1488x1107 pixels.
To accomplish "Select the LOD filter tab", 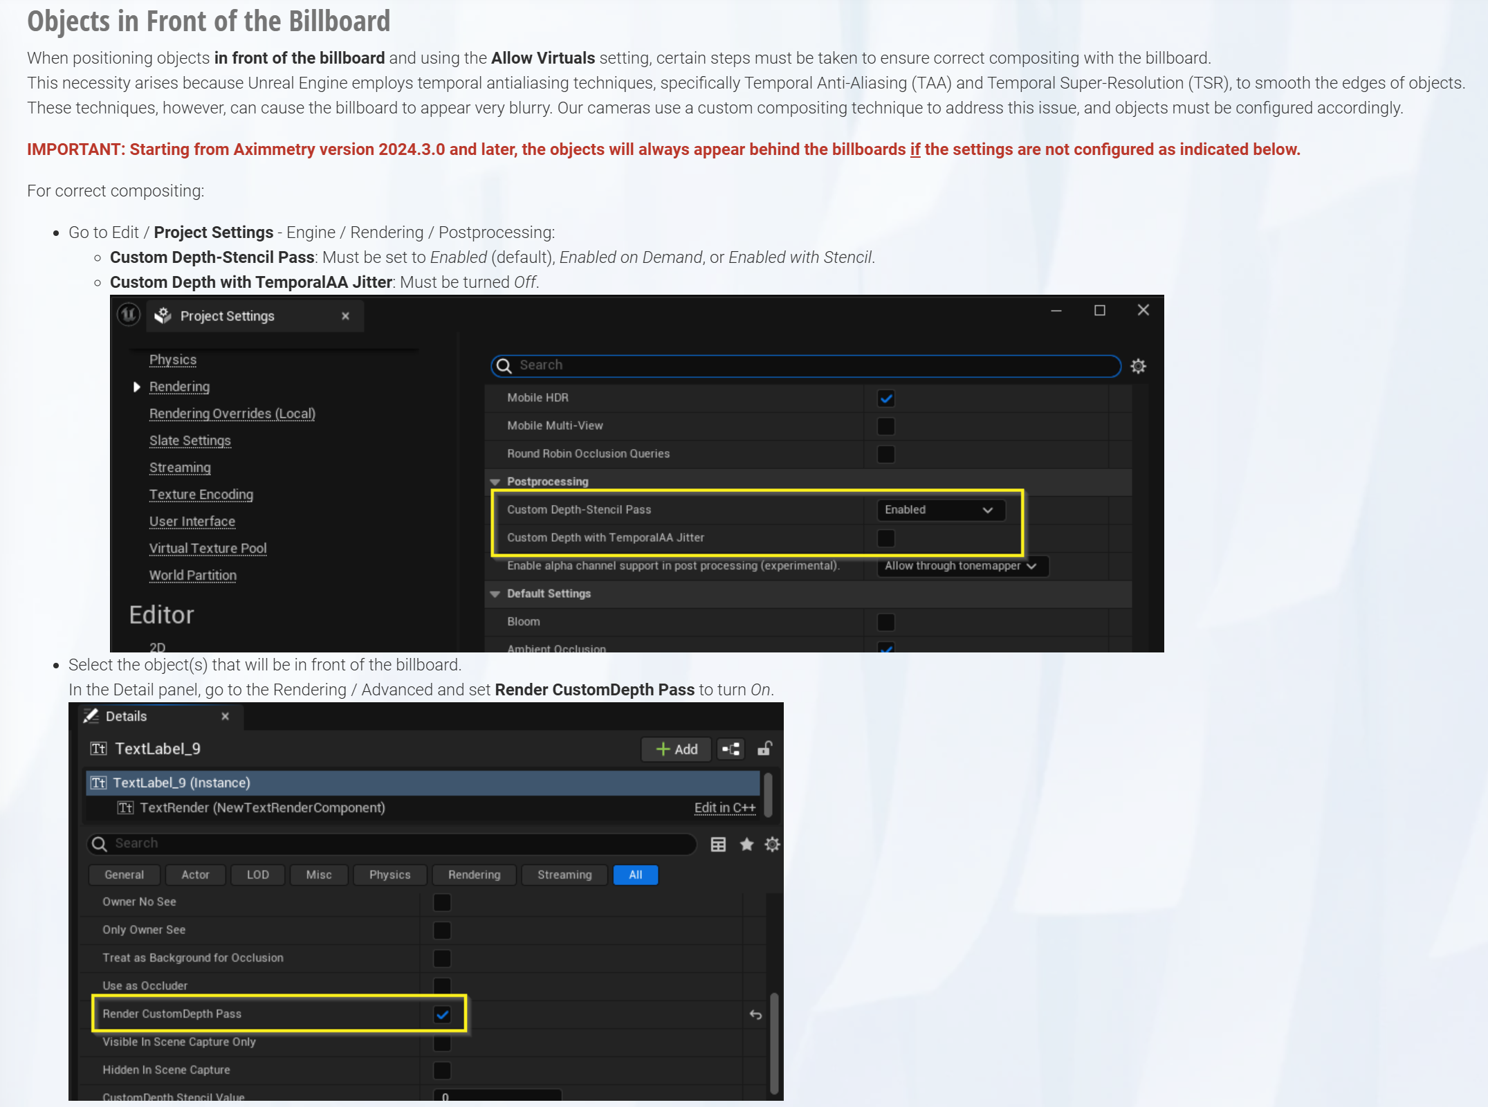I will tap(258, 875).
